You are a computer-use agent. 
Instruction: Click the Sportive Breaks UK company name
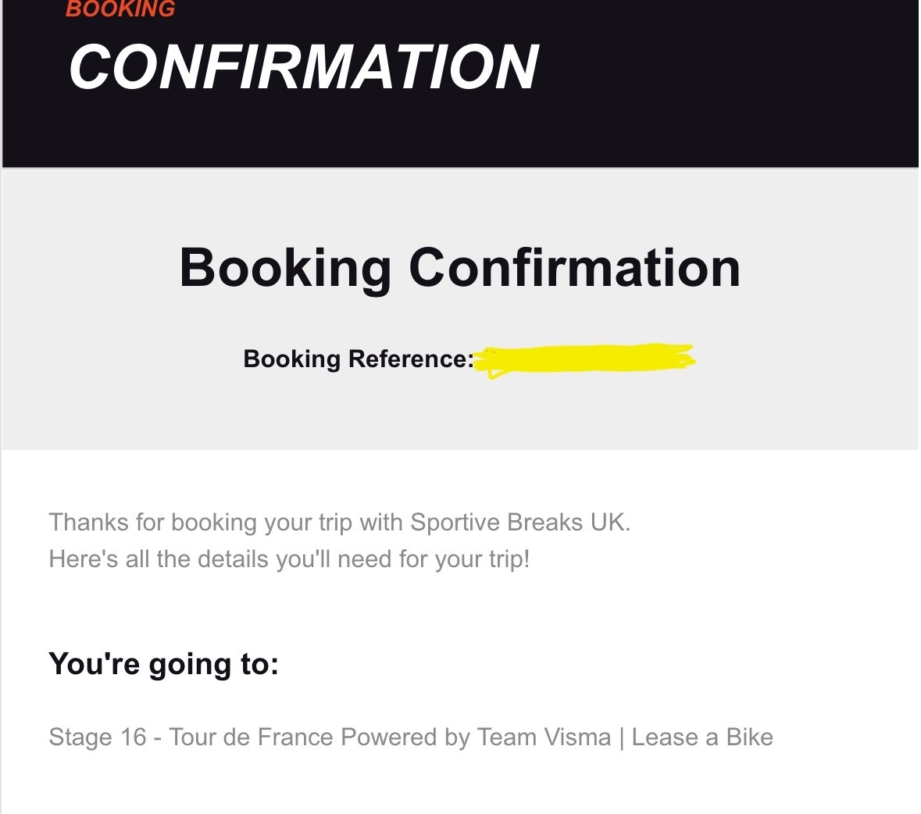(x=519, y=522)
